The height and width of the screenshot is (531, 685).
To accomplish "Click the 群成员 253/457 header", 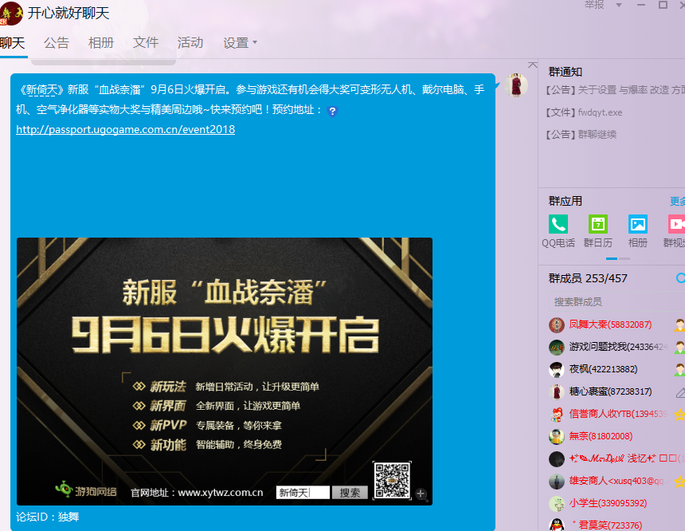I will [x=588, y=278].
